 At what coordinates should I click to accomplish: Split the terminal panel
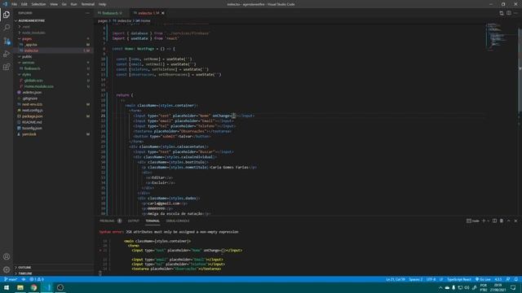tap(494, 221)
